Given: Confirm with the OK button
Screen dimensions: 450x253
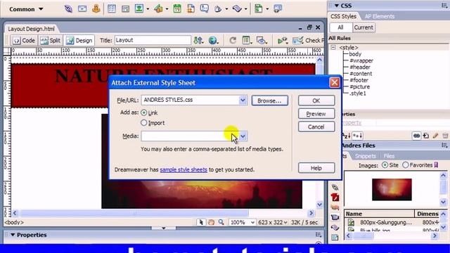Looking at the screenshot, I should pos(316,100).
